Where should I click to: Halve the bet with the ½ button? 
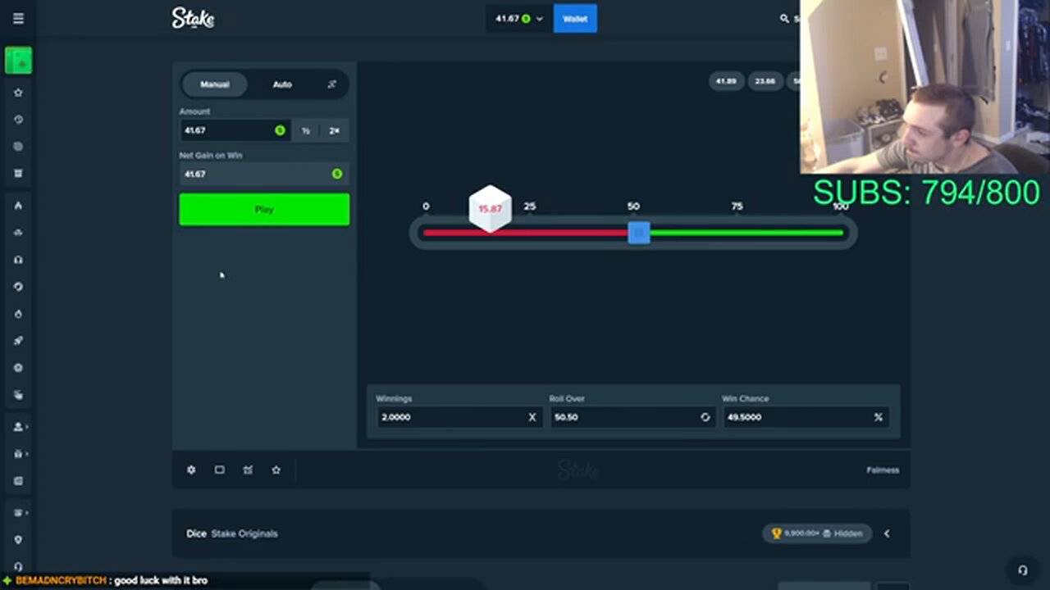click(x=306, y=130)
